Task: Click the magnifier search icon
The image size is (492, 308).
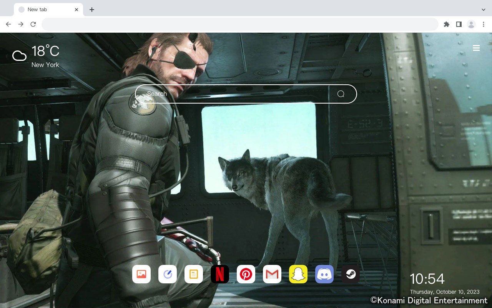Action: (341, 94)
